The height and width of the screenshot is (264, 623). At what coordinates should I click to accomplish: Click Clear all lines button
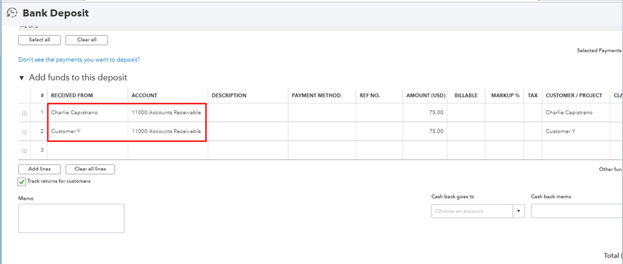90,169
